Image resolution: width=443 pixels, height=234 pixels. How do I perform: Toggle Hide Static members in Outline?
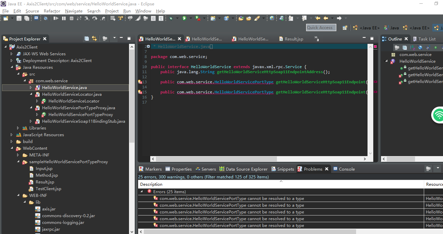(428, 48)
